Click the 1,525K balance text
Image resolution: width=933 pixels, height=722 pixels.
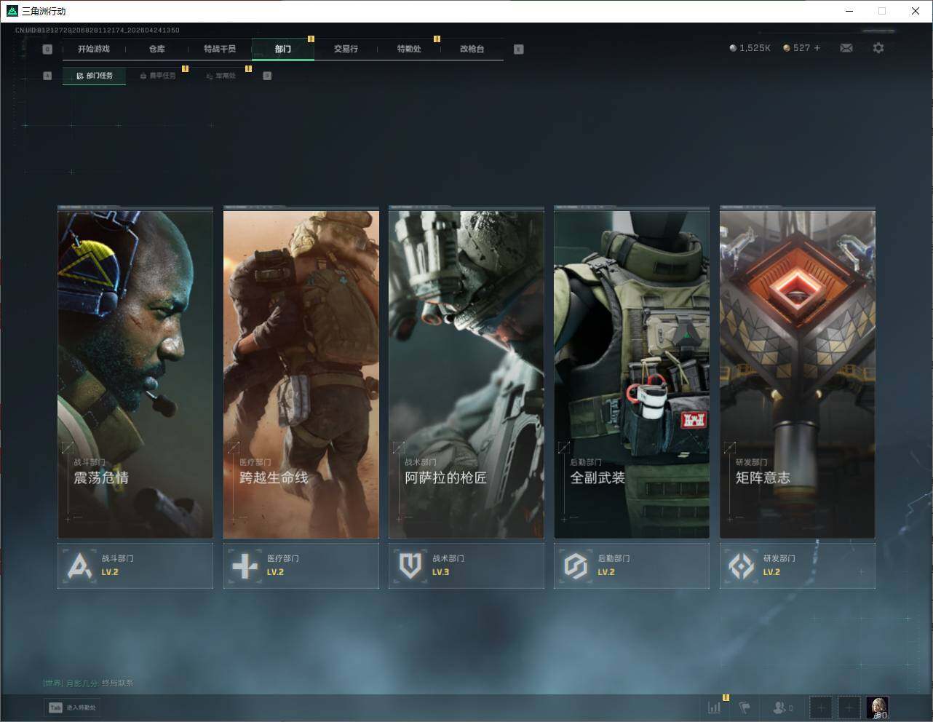[x=755, y=48]
